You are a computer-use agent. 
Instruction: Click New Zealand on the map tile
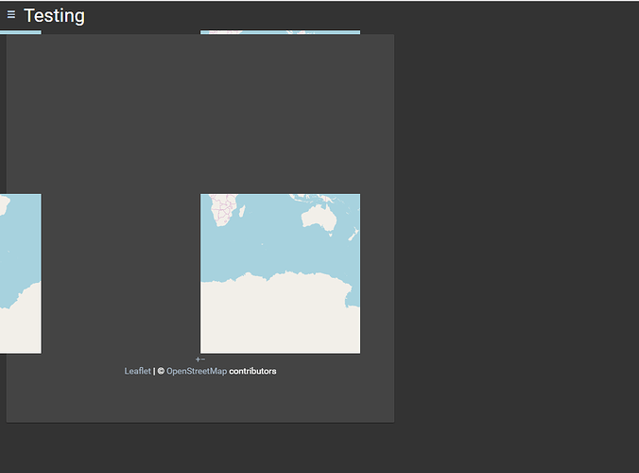pyautogui.click(x=354, y=235)
